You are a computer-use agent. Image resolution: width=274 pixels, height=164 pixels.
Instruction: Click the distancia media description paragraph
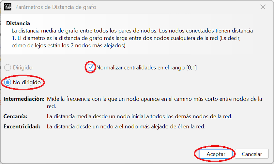[x=132, y=38]
